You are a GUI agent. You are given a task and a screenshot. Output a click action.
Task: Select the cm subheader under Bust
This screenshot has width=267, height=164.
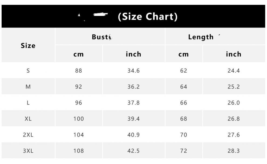click(x=78, y=54)
